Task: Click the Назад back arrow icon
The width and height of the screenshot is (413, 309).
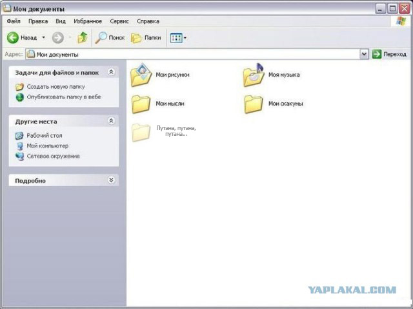Action: (x=12, y=38)
